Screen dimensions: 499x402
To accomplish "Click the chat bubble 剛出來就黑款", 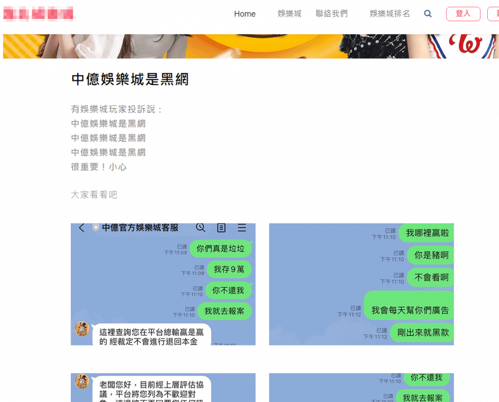I will 422,333.
